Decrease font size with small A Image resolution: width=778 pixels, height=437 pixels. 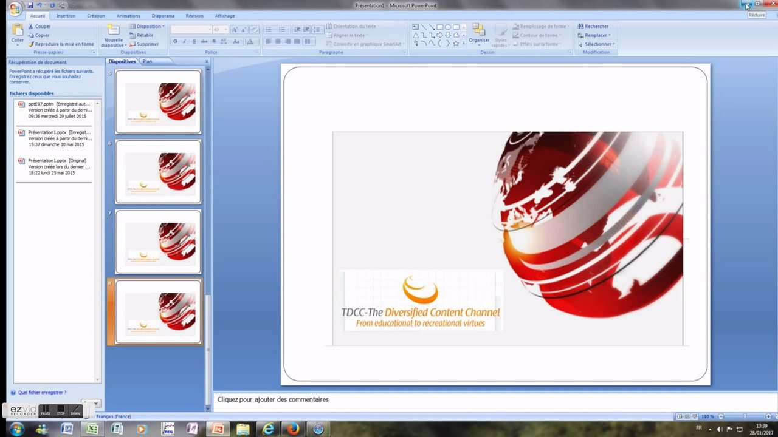tap(244, 30)
